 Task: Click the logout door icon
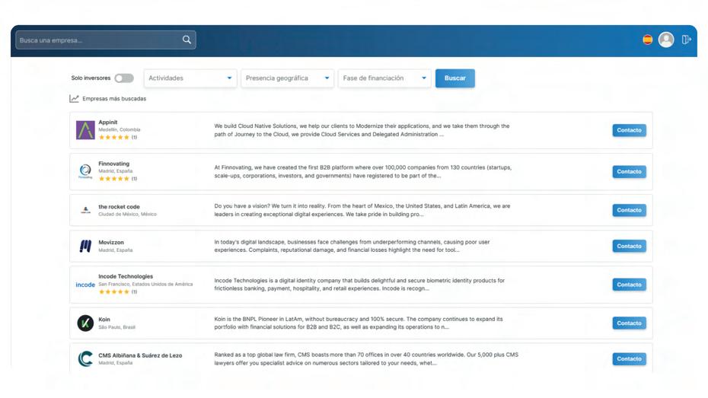click(687, 40)
